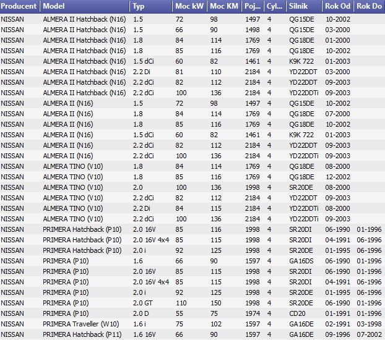Sort by the Silnik column header
This screenshot has height=340, width=385.
(304, 6)
